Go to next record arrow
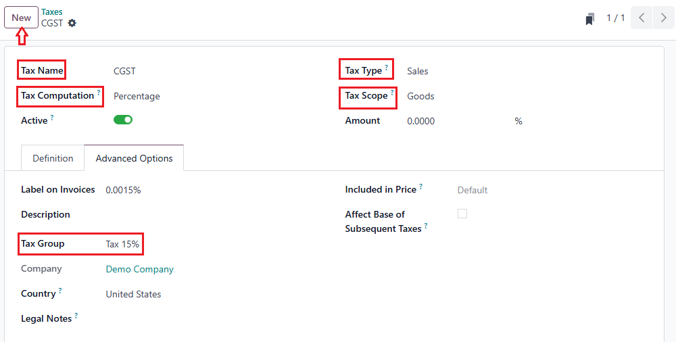 coord(663,18)
